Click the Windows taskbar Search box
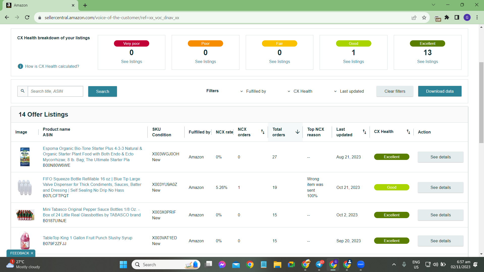Viewport: 484px width, 272px height. 166,264
